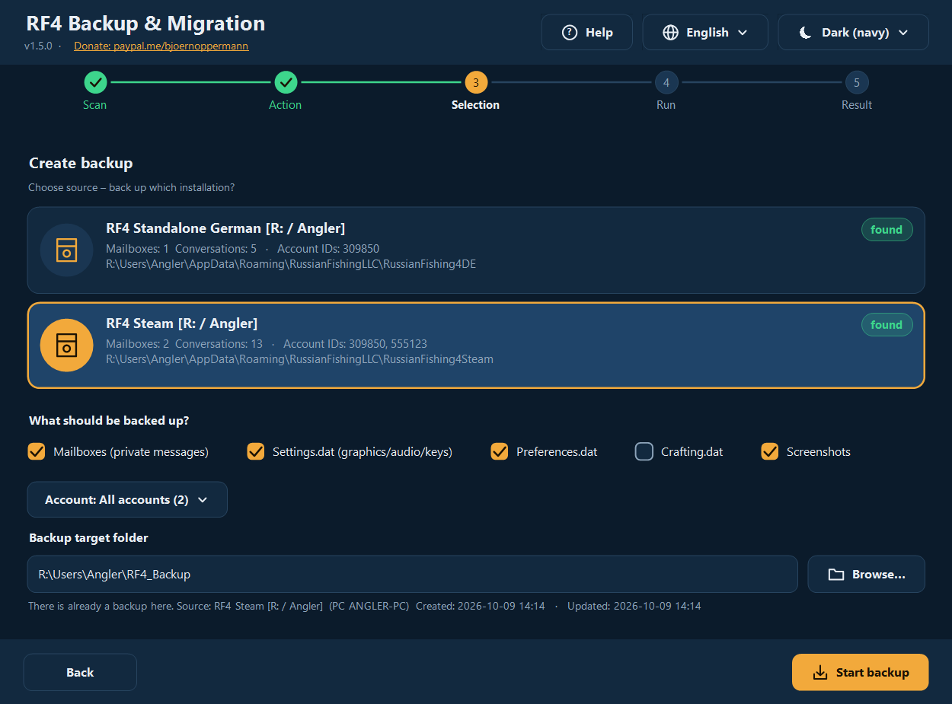Image resolution: width=952 pixels, height=704 pixels.
Task: Click the help question mark icon
Action: [x=569, y=33]
